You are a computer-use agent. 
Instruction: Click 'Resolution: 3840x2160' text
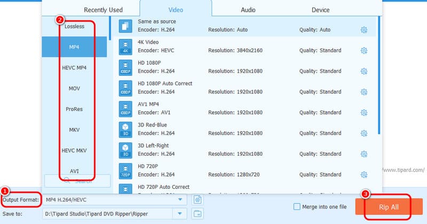[x=235, y=50]
